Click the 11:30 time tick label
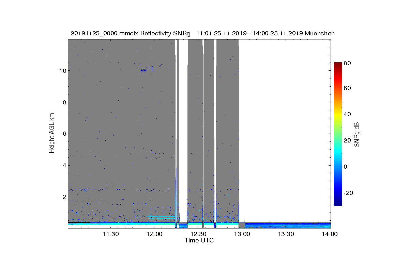Viewport: 409px width, 272px height. point(111,234)
